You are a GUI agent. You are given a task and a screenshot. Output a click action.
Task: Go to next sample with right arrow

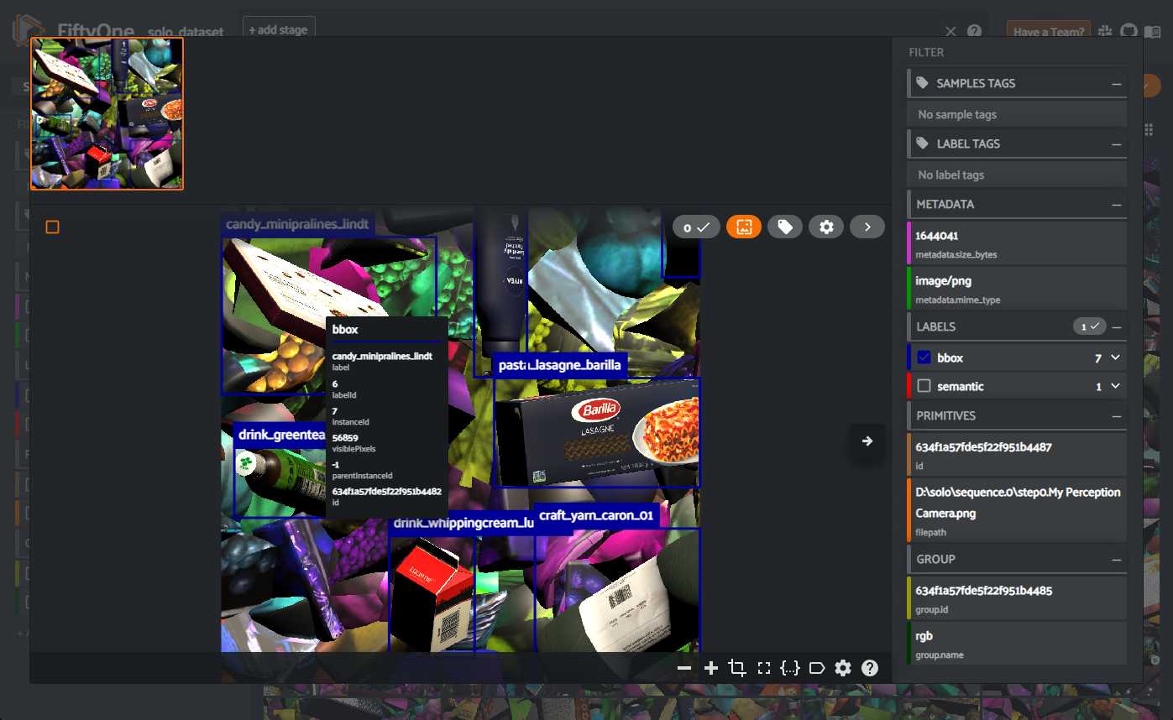867,441
